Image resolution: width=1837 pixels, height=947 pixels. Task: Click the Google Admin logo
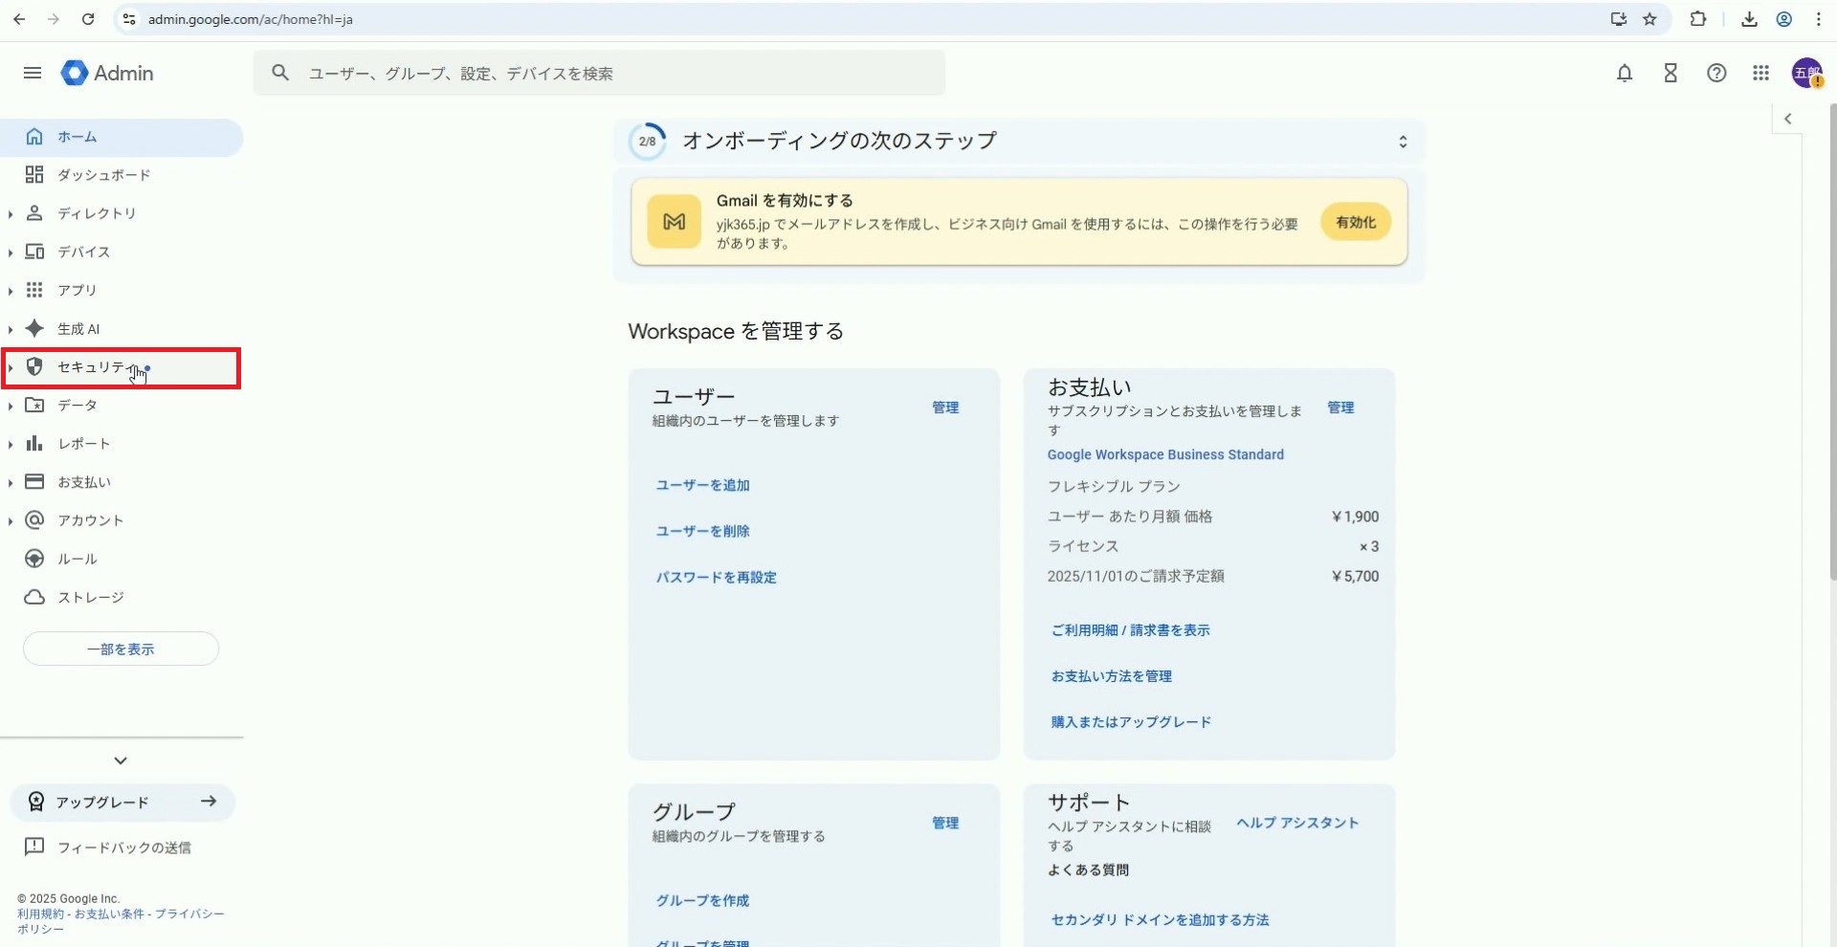(x=107, y=74)
